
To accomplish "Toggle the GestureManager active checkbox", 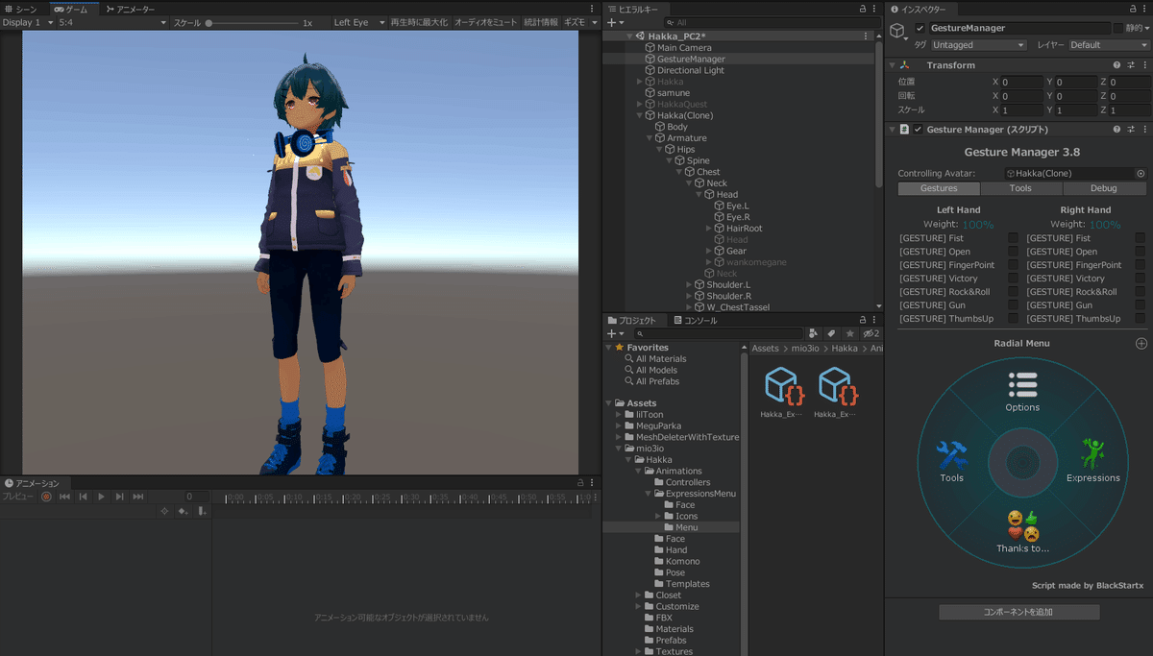I will point(920,29).
